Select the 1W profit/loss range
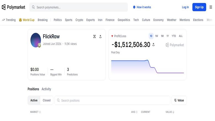The image size is (215, 121). point(156,36)
